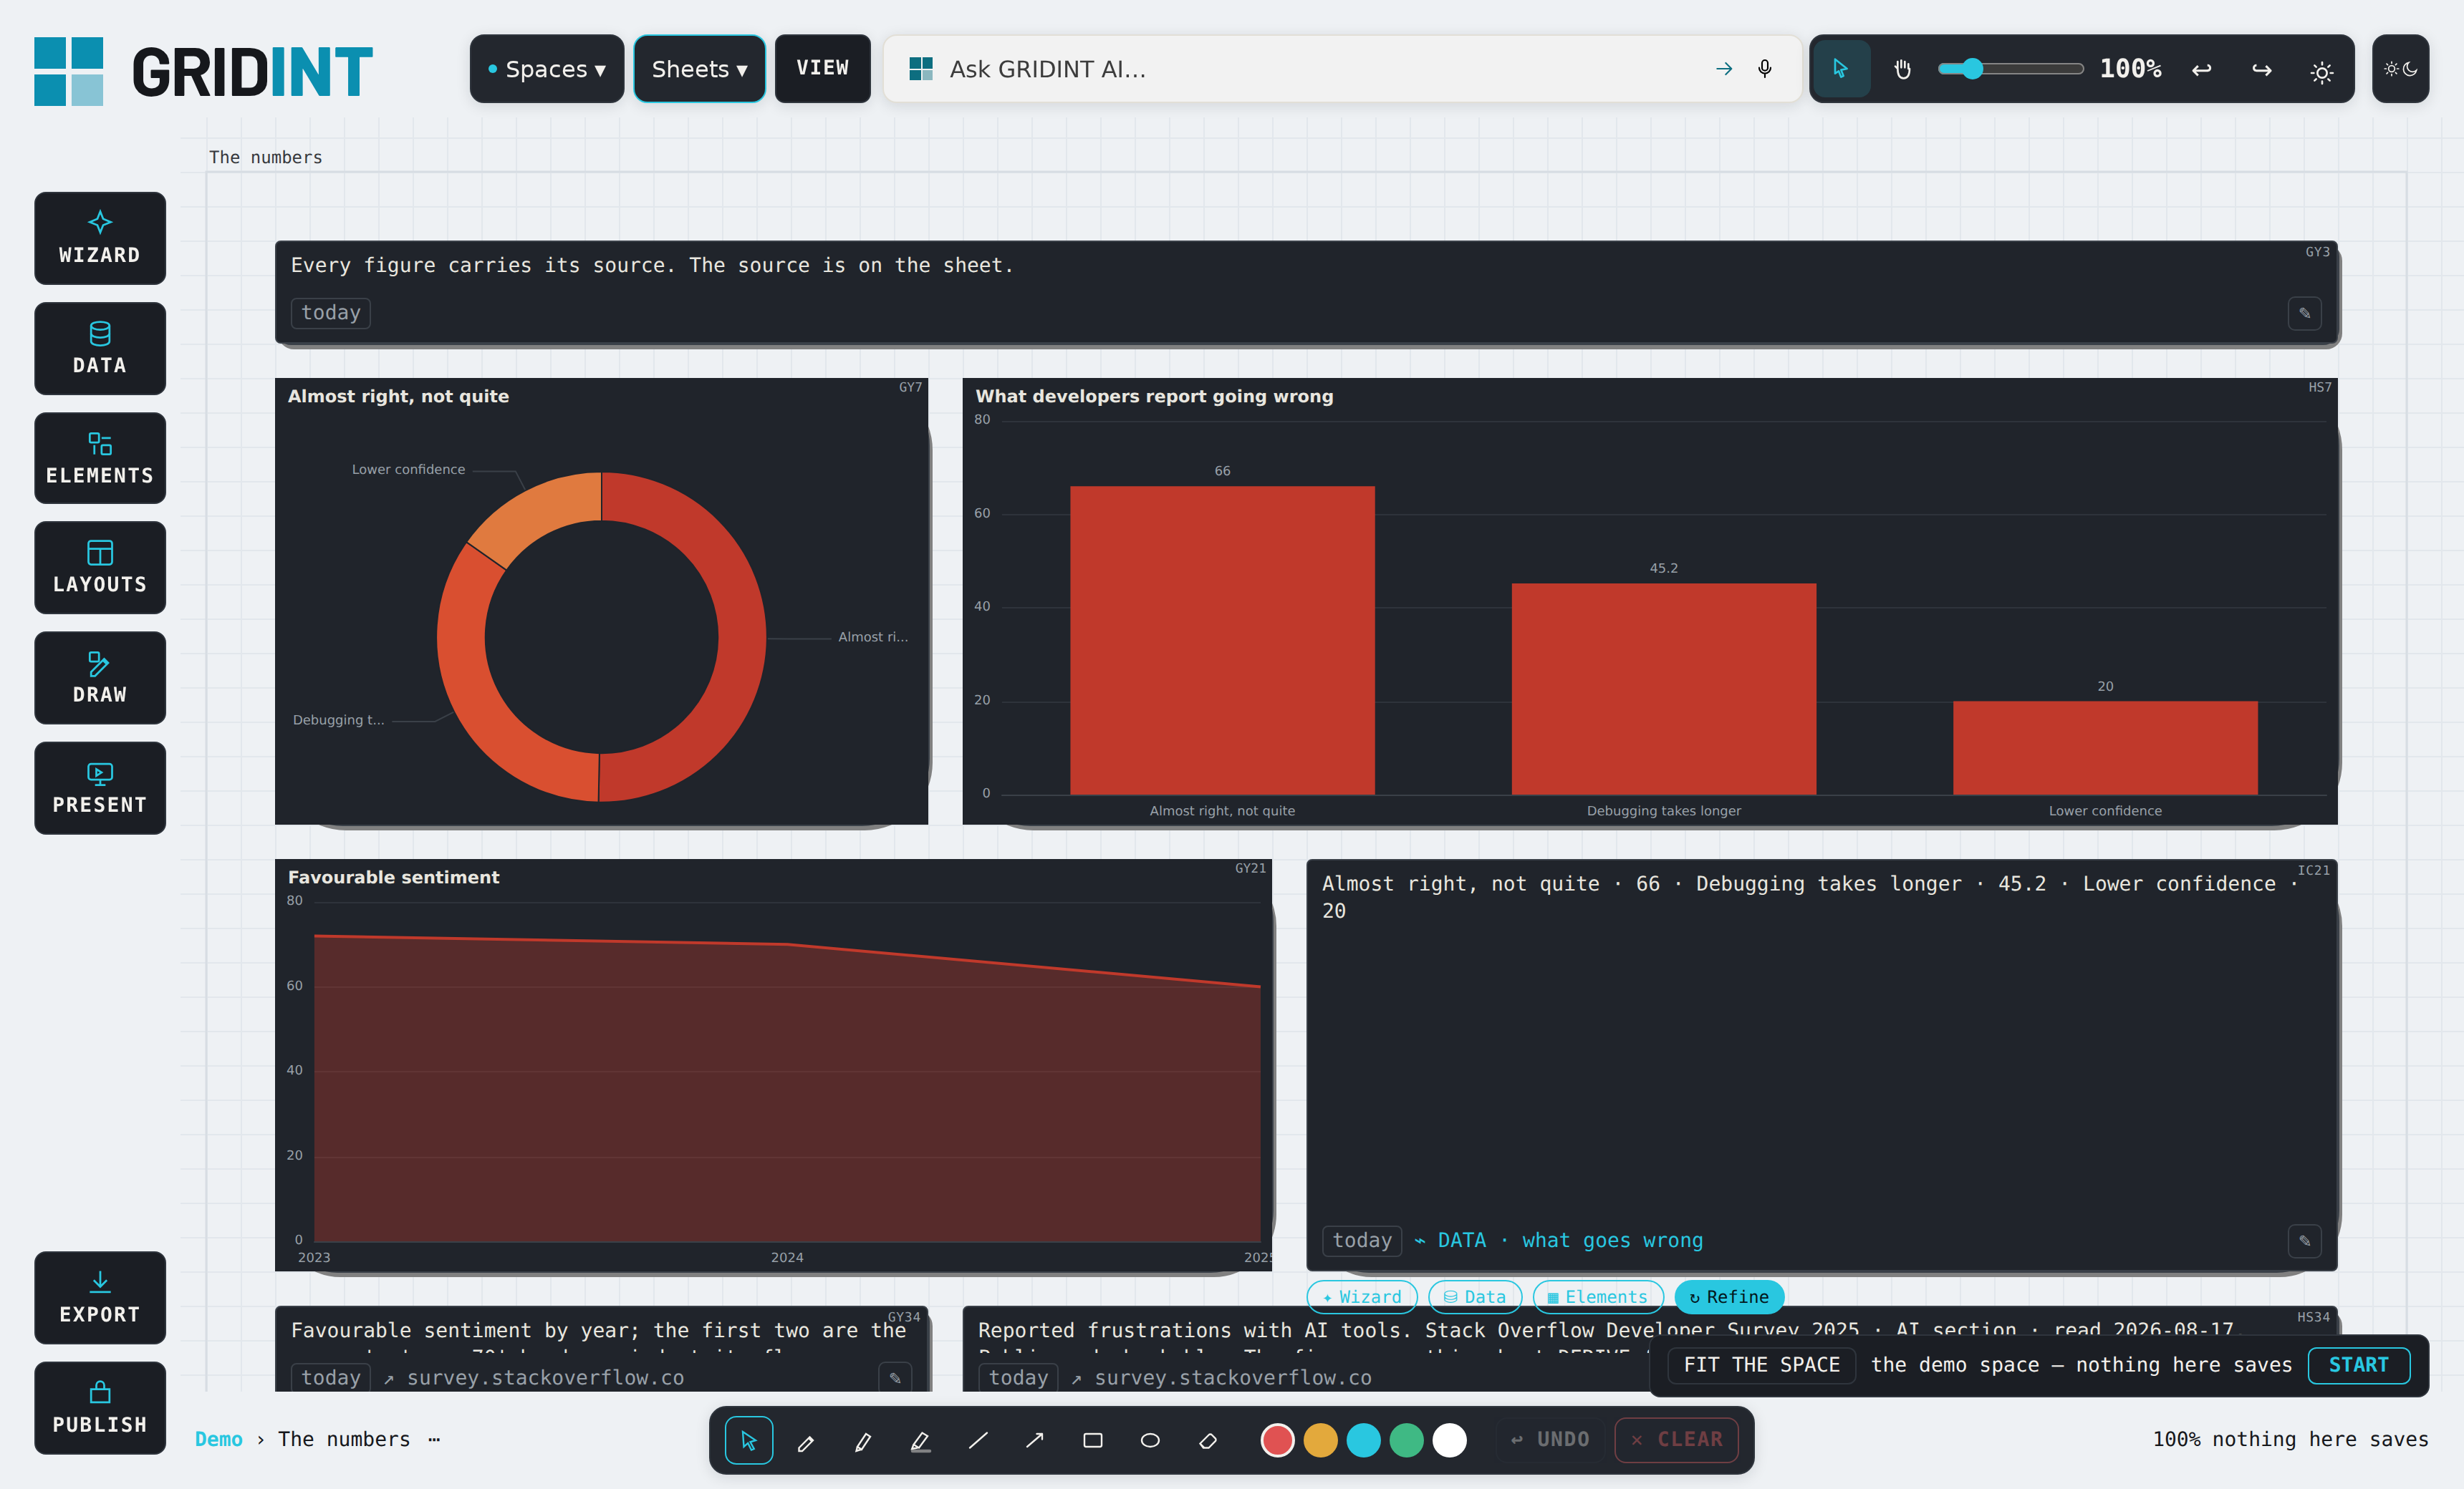This screenshot has width=2464, height=1489.
Task: Click the microphone voice input icon
Action: tap(1765, 69)
